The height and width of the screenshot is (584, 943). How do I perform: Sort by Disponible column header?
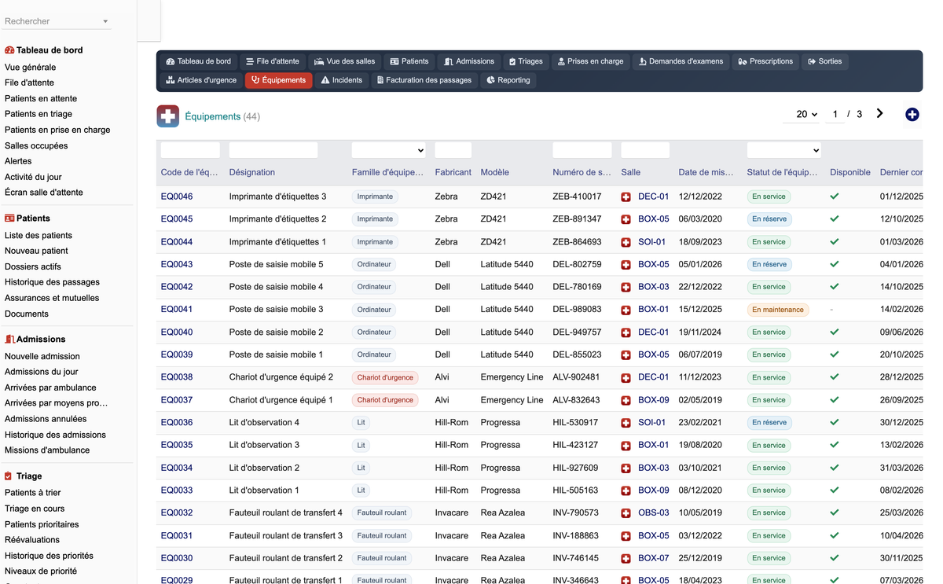coord(850,172)
